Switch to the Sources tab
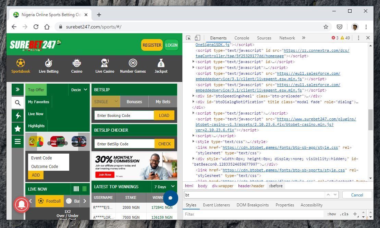The image size is (380, 228). (264, 38)
